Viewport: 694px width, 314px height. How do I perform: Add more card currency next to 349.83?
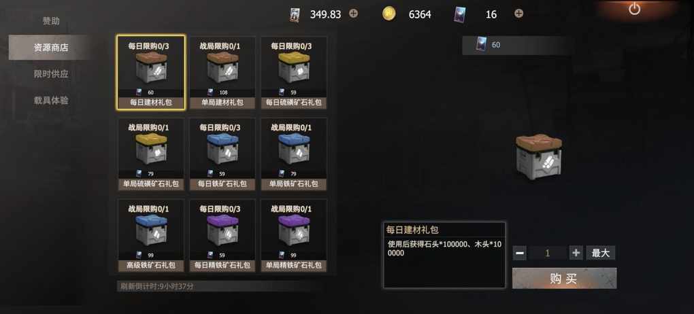pyautogui.click(x=353, y=14)
